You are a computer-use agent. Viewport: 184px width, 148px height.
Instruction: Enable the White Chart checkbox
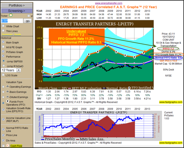click(3, 26)
